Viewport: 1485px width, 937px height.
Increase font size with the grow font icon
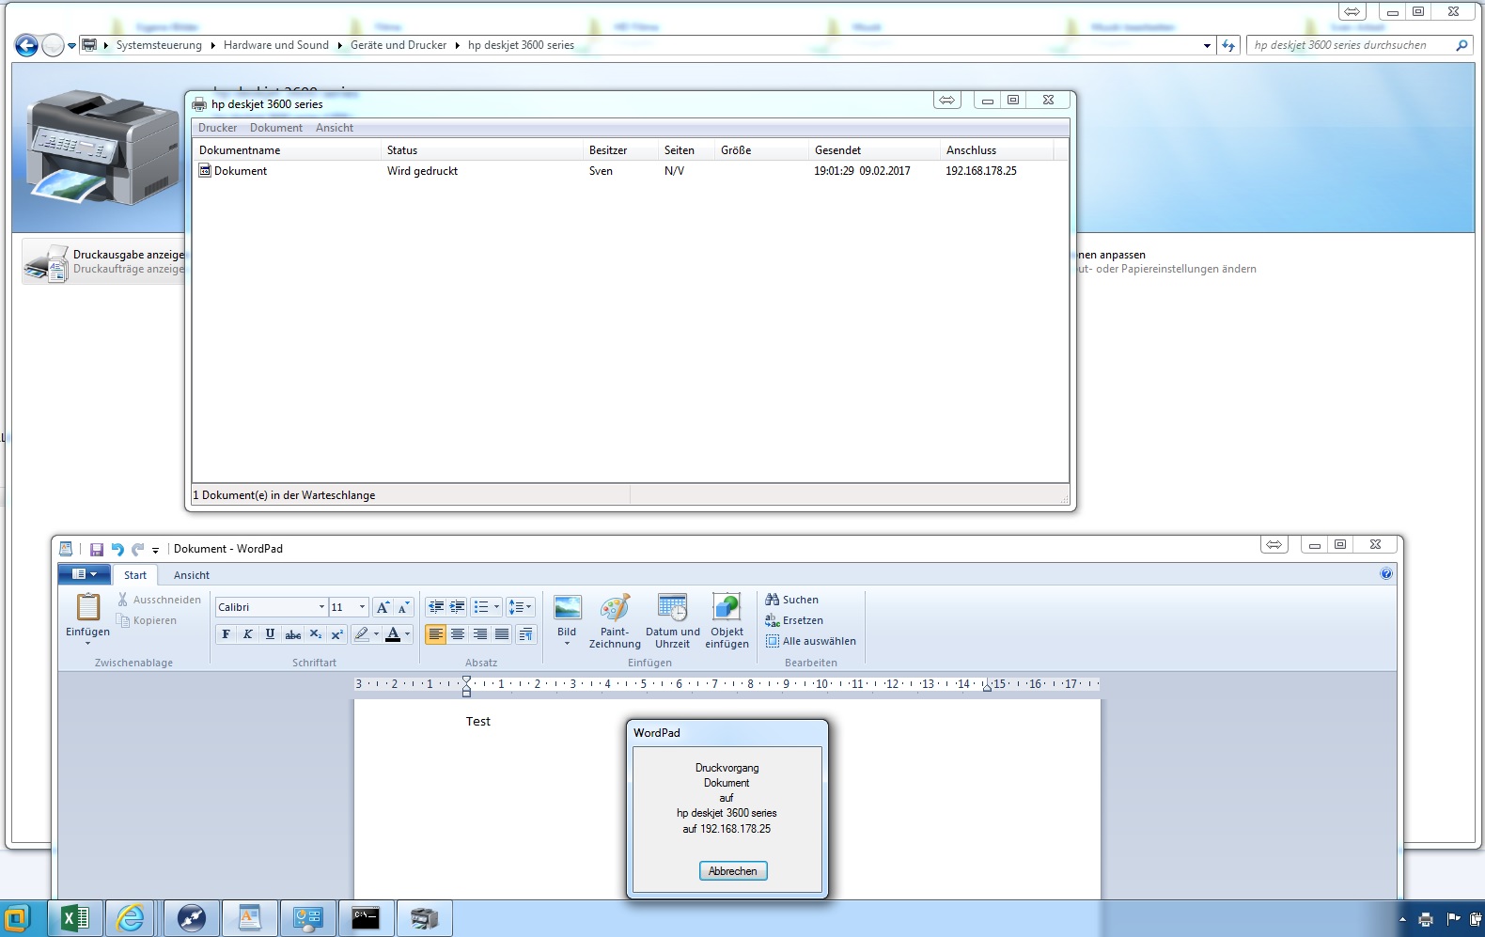coord(383,607)
